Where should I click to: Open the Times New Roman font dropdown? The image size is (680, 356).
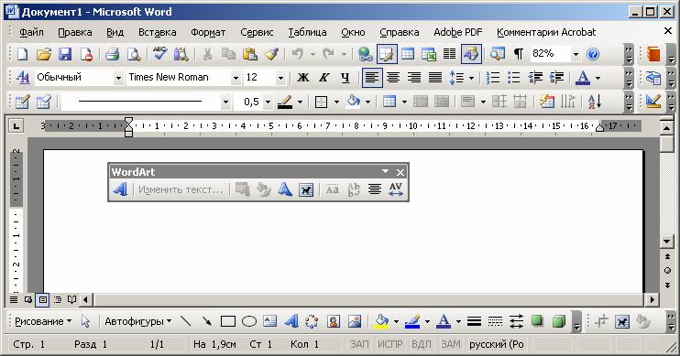236,78
